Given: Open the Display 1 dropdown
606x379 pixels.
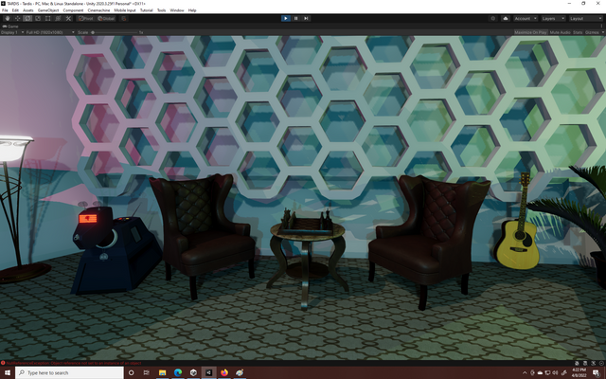Looking at the screenshot, I should [12, 32].
